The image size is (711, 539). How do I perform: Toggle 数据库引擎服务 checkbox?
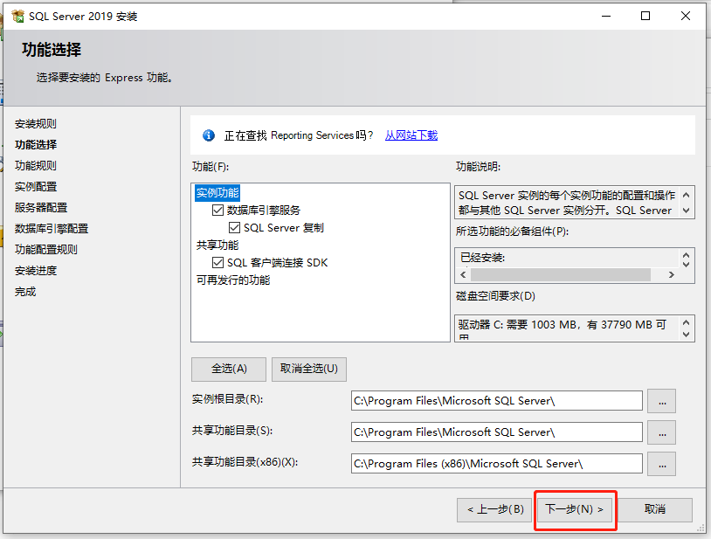[x=217, y=210]
